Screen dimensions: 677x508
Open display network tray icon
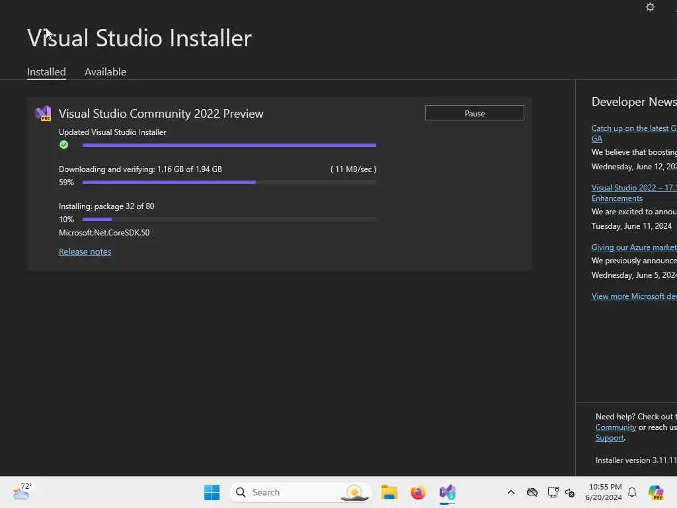[x=553, y=492]
